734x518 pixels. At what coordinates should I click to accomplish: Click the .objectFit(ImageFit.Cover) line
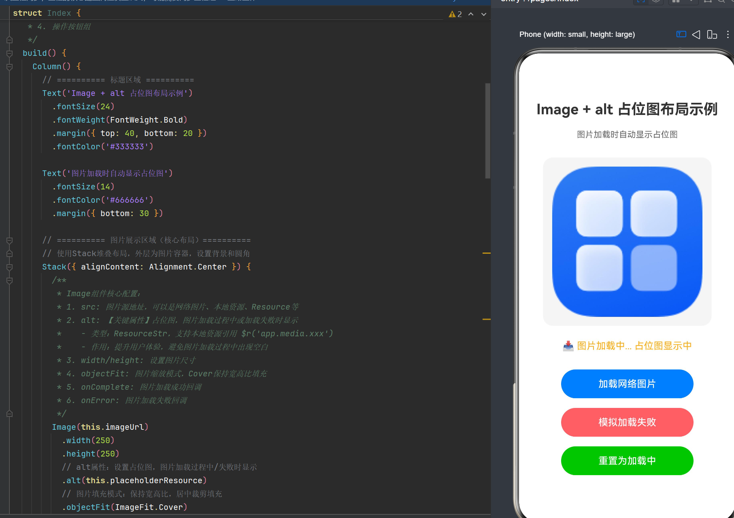(x=125, y=507)
